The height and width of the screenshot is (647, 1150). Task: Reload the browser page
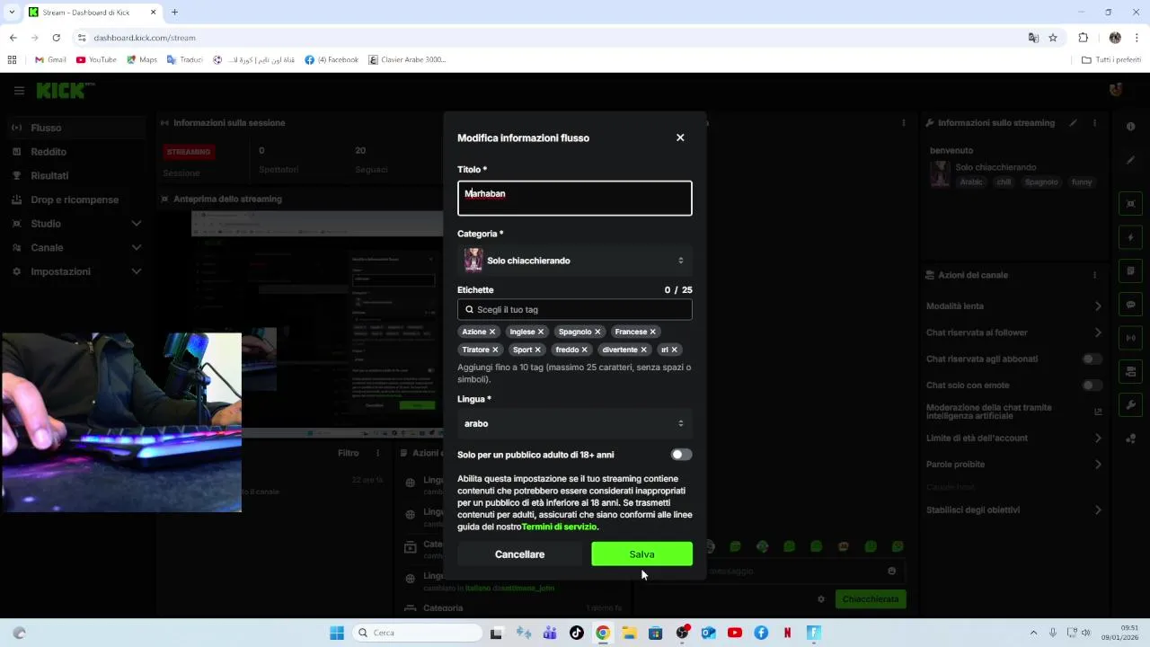pos(56,38)
